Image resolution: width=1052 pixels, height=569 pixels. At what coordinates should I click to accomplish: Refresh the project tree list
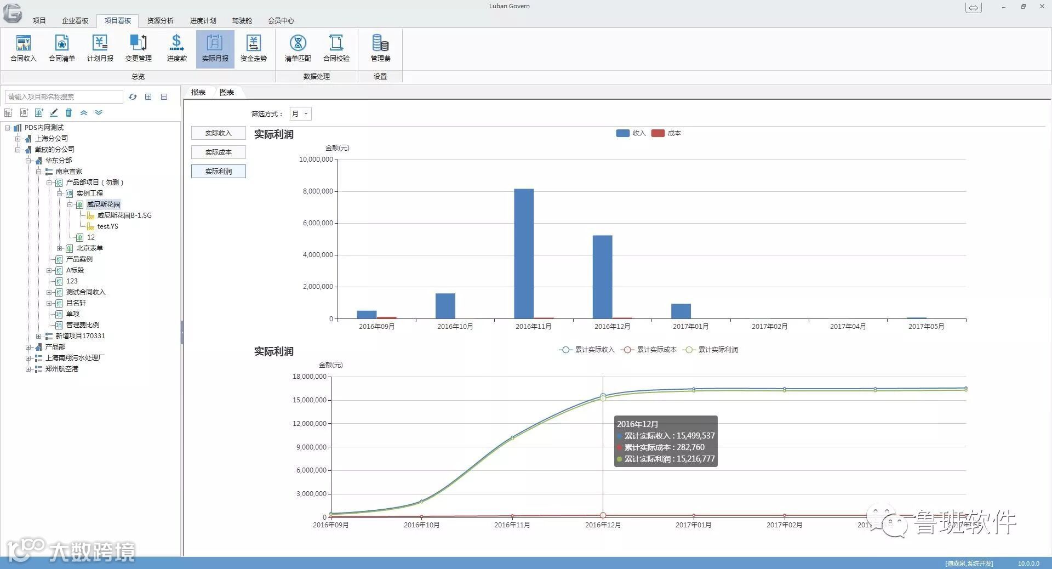click(133, 96)
